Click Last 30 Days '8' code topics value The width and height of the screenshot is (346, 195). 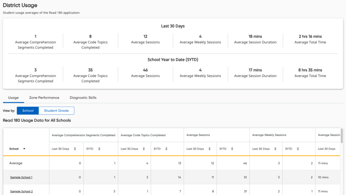point(90,36)
